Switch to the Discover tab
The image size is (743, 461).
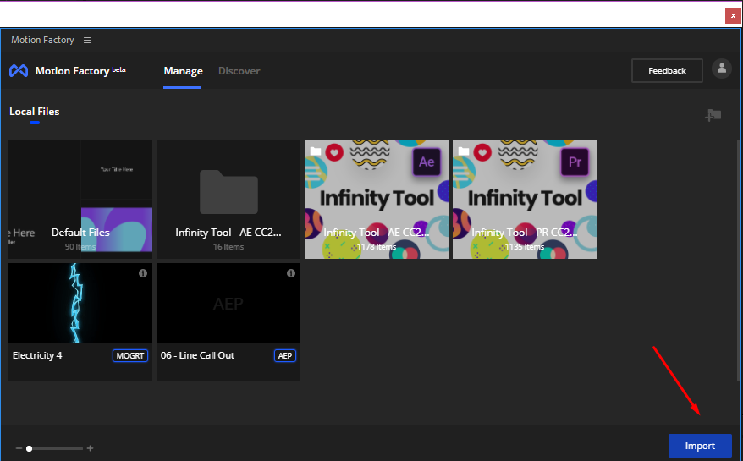[x=239, y=71]
